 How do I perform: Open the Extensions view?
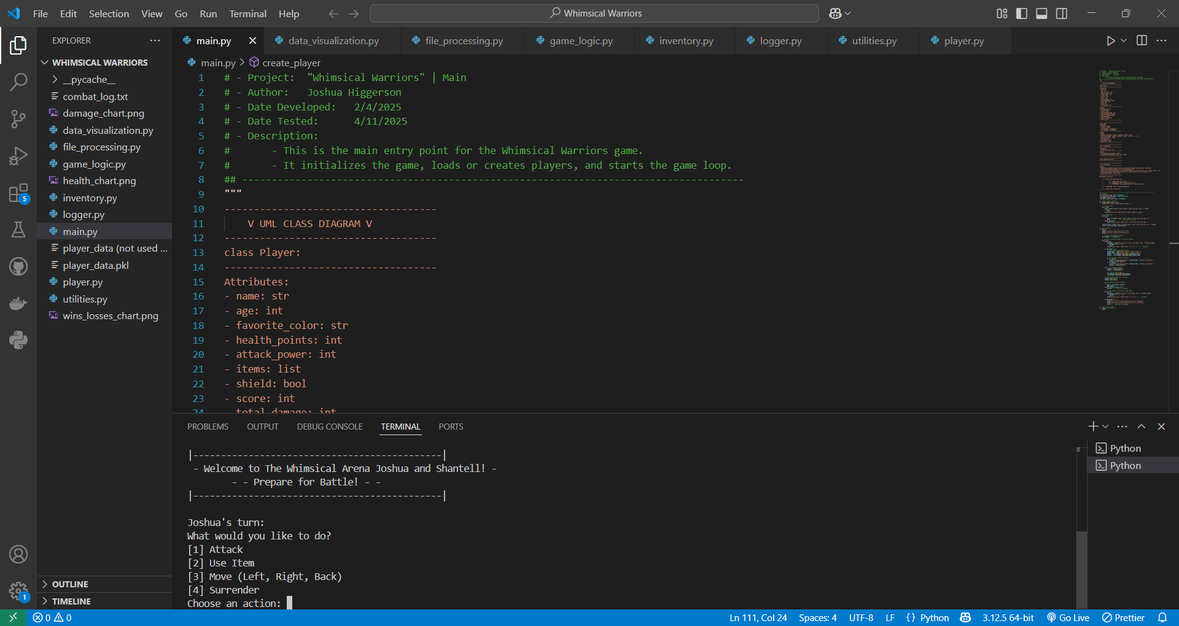tap(18, 193)
